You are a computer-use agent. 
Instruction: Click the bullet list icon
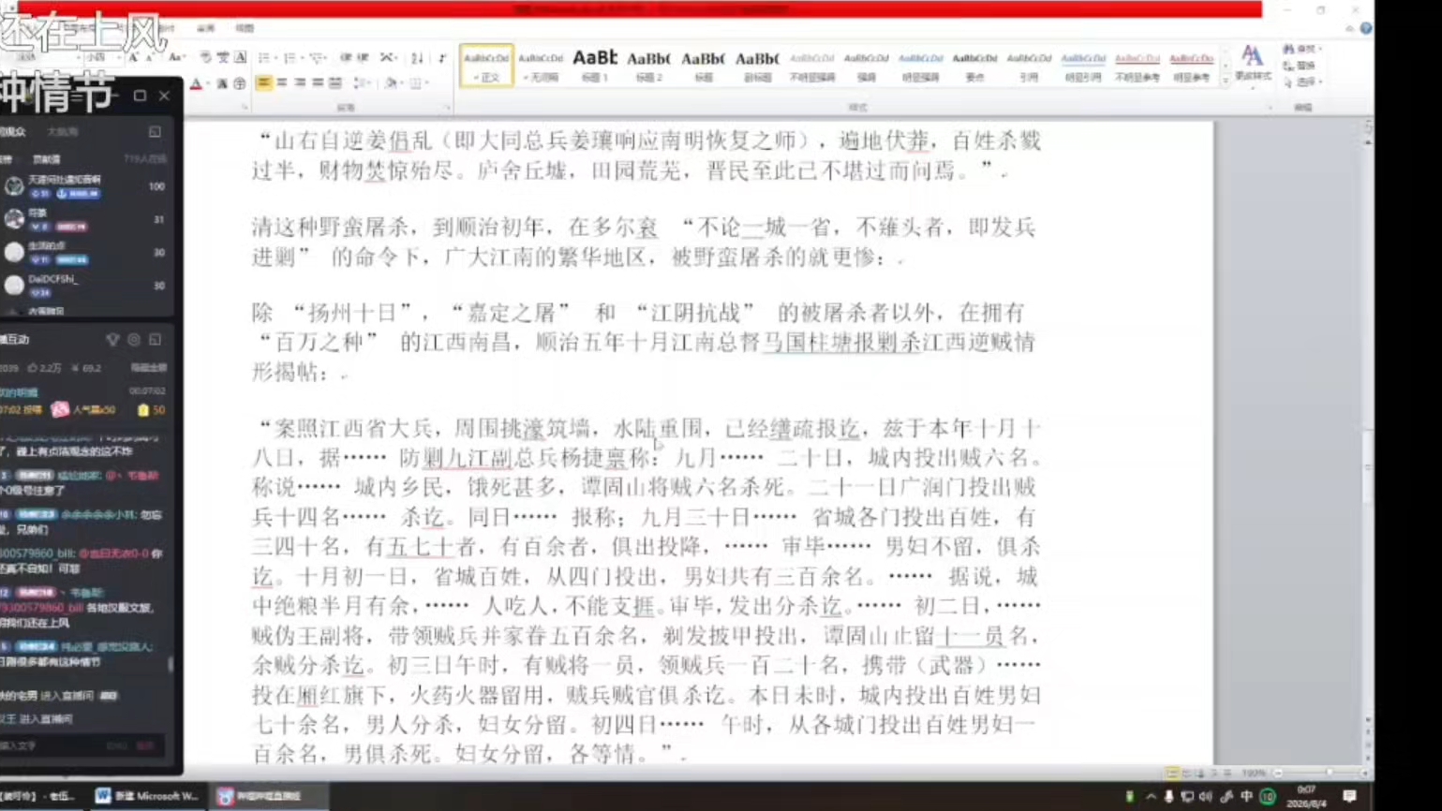(x=265, y=58)
